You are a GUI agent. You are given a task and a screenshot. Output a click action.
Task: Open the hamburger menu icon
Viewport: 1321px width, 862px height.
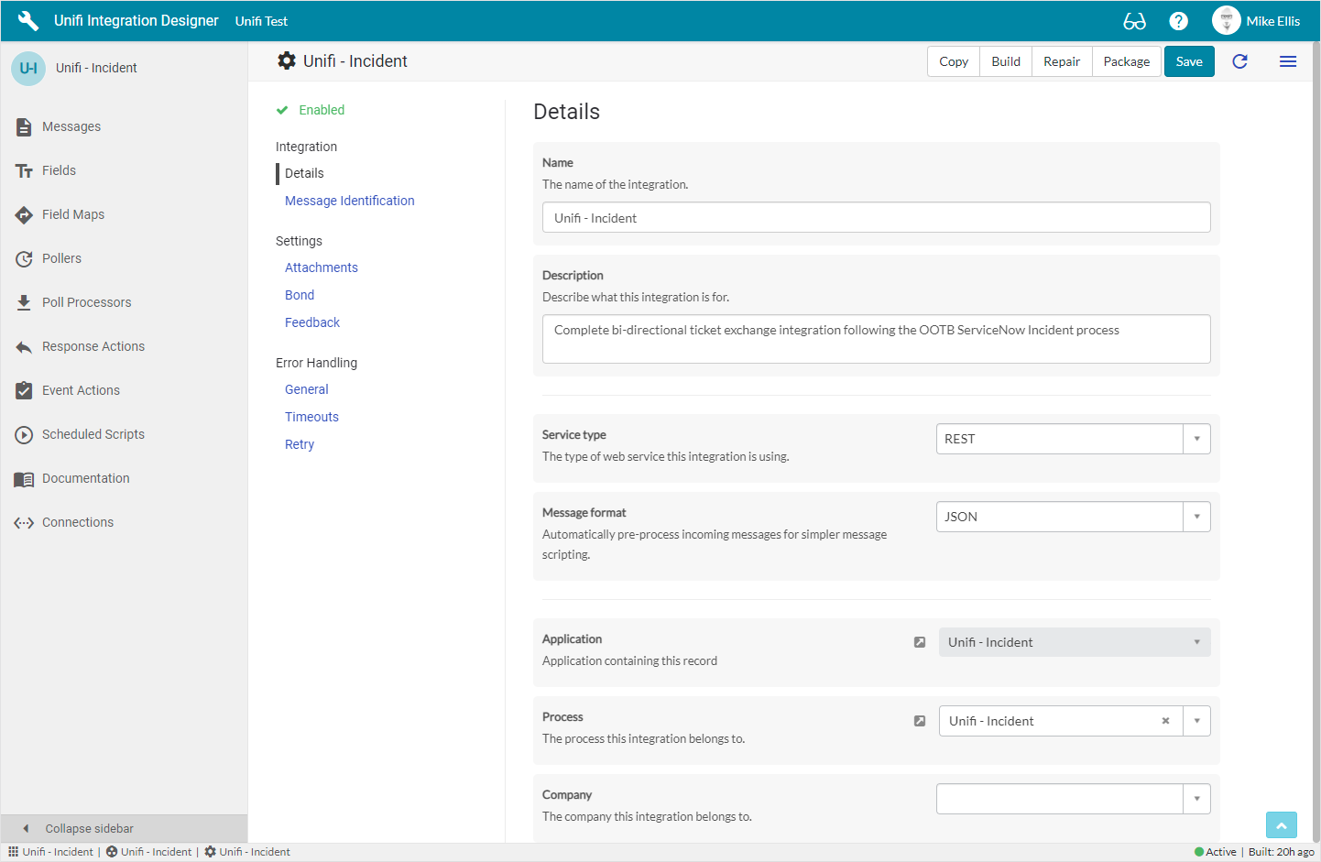tap(1287, 61)
